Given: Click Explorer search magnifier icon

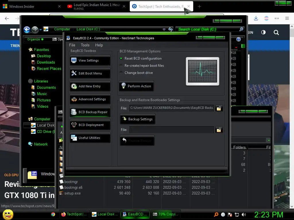Looking at the screenshot, I should tap(241, 29).
